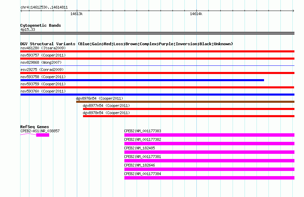Click the brown complex bar under dgv8976n54

[185, 102]
